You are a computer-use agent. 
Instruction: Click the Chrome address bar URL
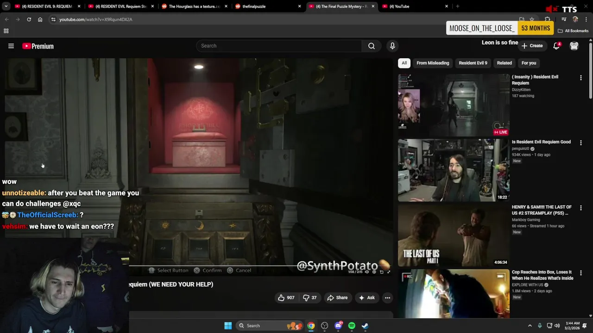[x=96, y=19]
